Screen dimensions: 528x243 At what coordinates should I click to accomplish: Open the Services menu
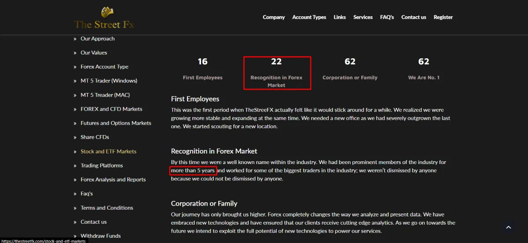(x=363, y=17)
